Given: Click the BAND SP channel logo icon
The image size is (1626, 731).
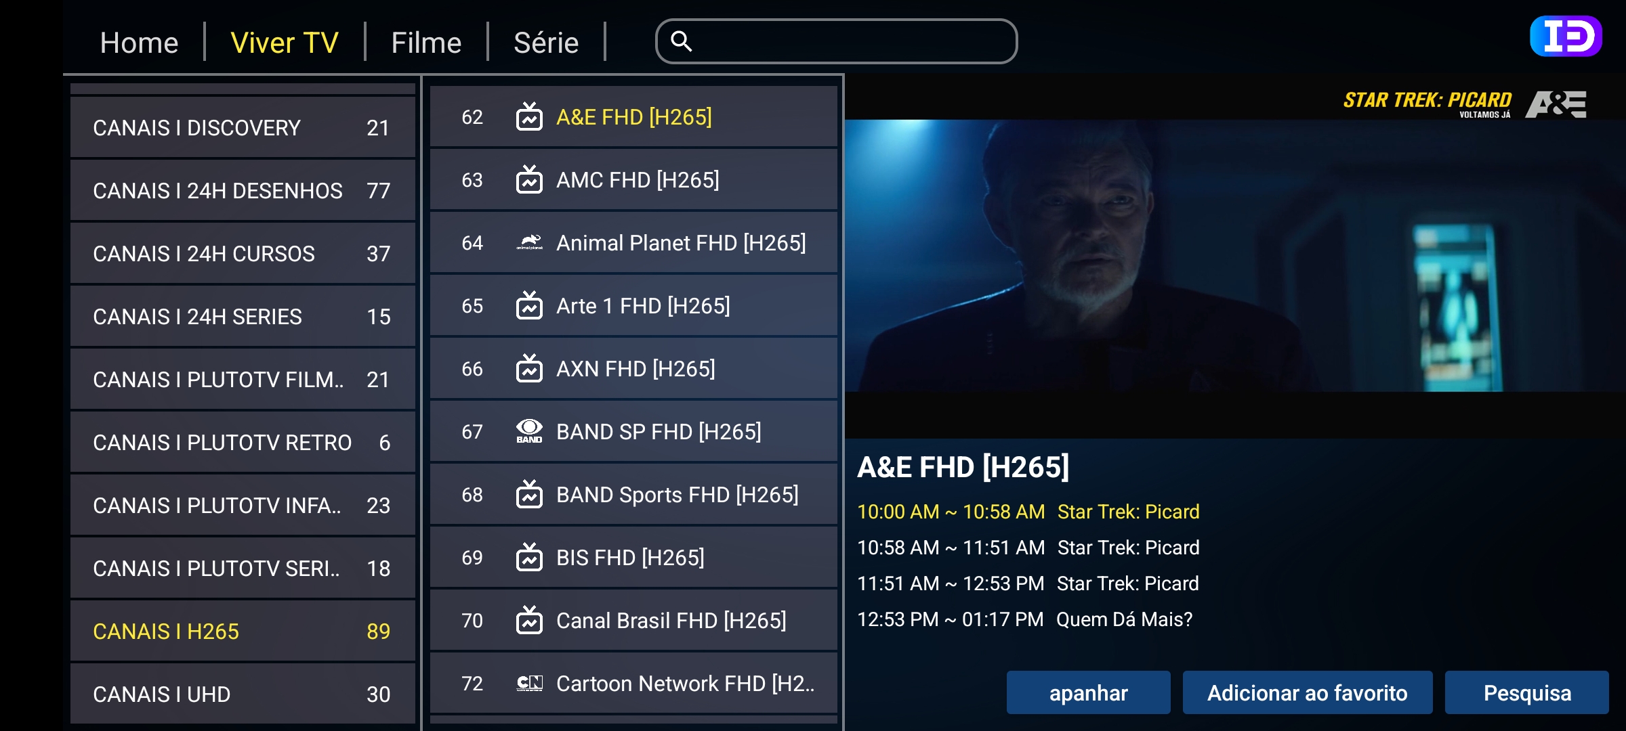Looking at the screenshot, I should coord(529,431).
